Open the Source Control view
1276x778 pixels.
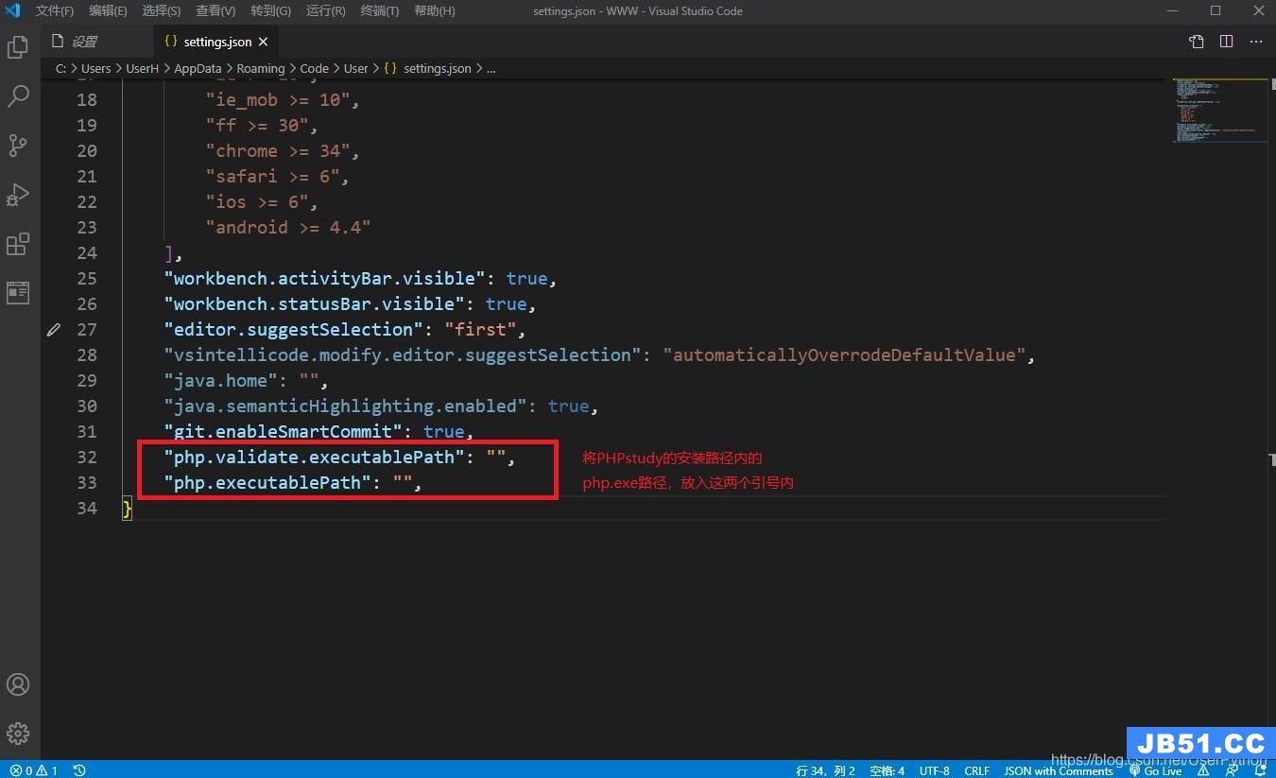[18, 145]
